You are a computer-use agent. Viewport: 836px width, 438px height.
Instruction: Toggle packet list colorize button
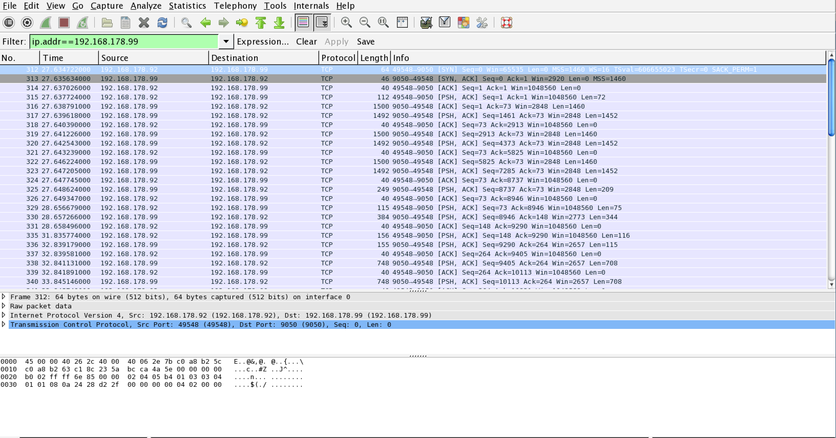tap(303, 22)
